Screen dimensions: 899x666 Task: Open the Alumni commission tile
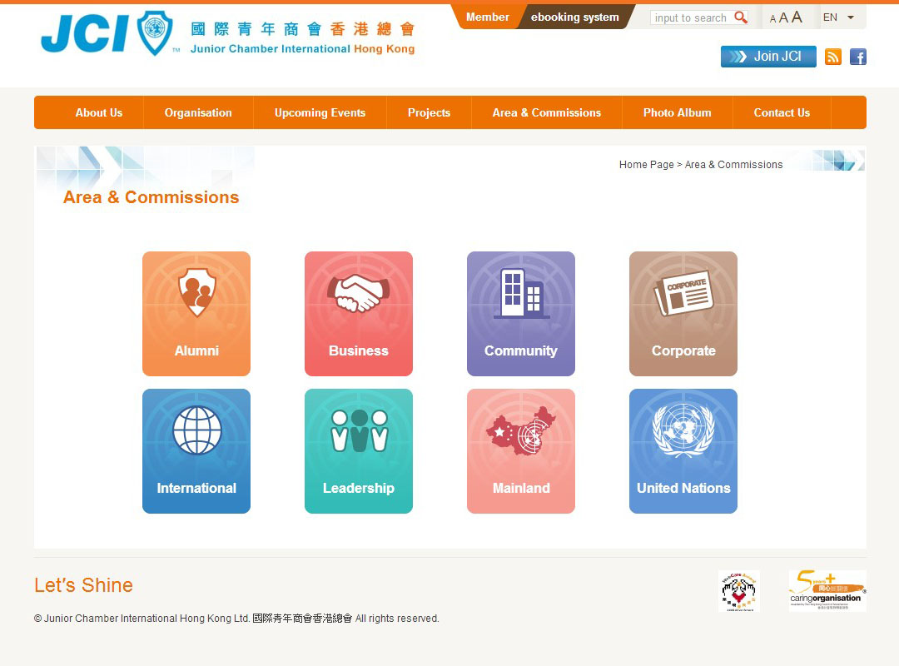click(196, 314)
